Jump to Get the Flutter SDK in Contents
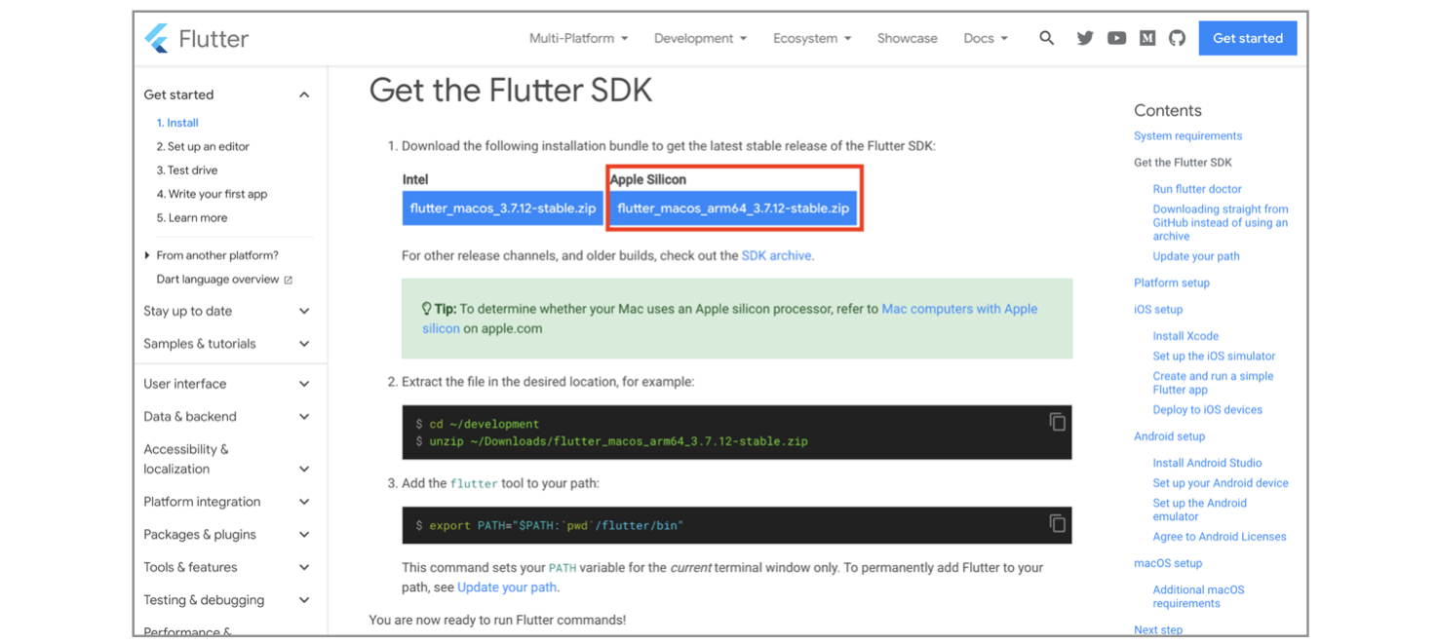Viewport: 1437px width, 643px height. (1183, 163)
